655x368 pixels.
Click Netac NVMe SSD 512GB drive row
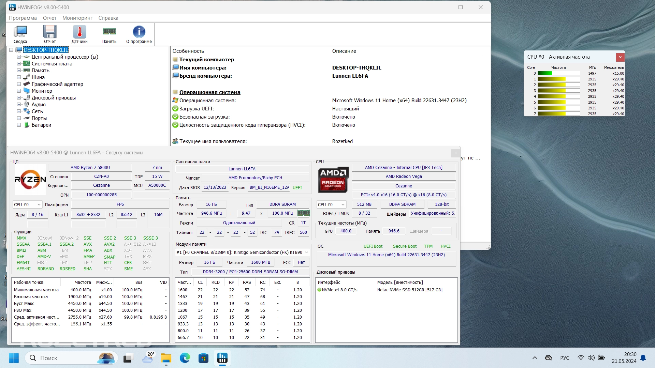(x=386, y=290)
